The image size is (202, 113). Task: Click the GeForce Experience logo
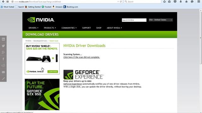tap(83, 75)
